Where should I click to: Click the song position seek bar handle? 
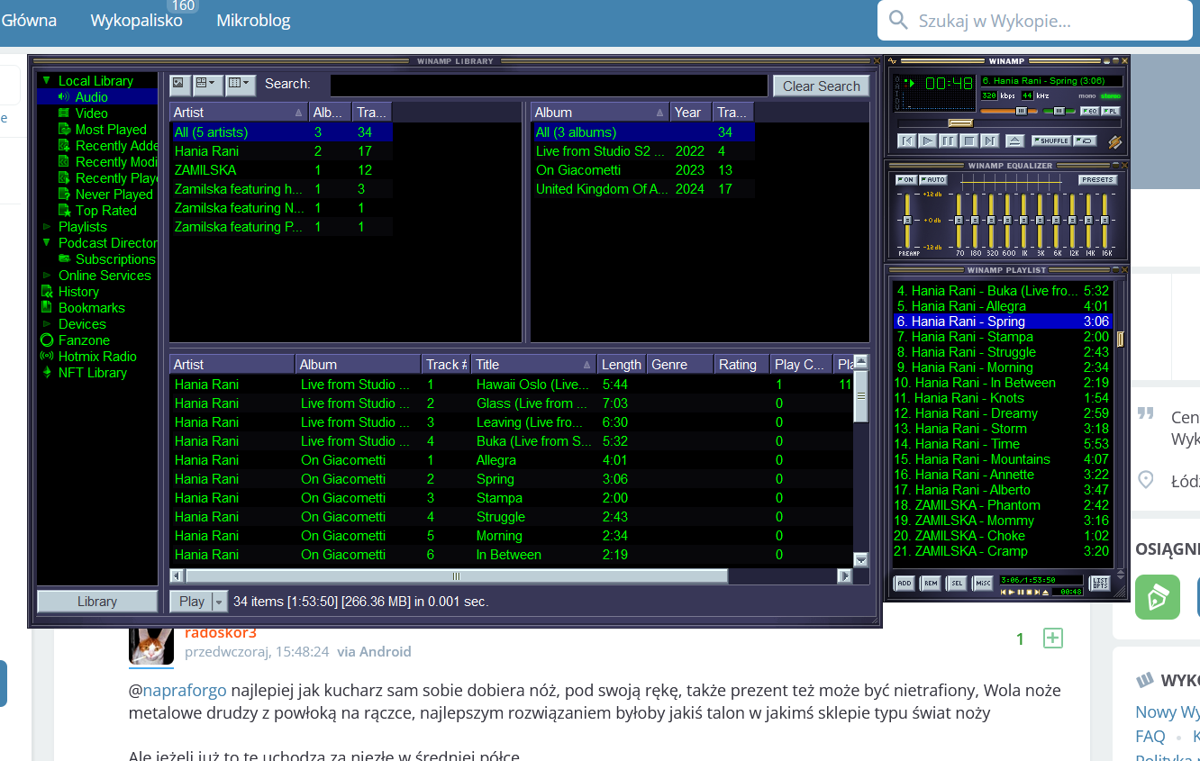(960, 122)
